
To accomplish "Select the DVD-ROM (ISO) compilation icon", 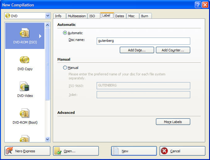I will tap(24, 33).
